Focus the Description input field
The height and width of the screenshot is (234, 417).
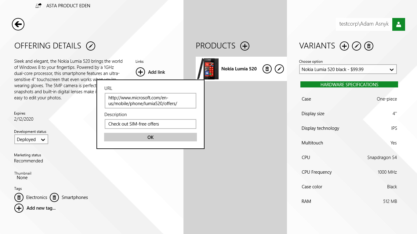(150, 124)
